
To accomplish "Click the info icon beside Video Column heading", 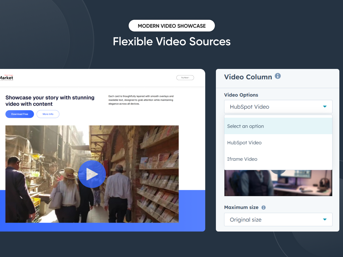I will [278, 76].
